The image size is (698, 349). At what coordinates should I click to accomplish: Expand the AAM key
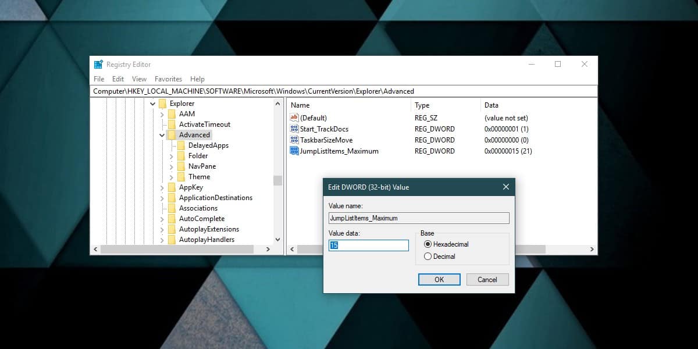pos(162,114)
